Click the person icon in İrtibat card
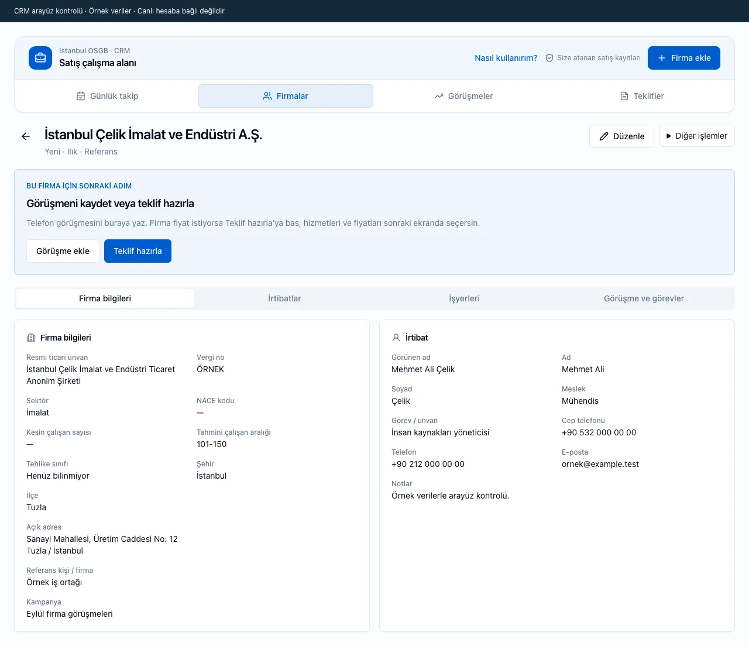749x646 pixels. point(396,338)
